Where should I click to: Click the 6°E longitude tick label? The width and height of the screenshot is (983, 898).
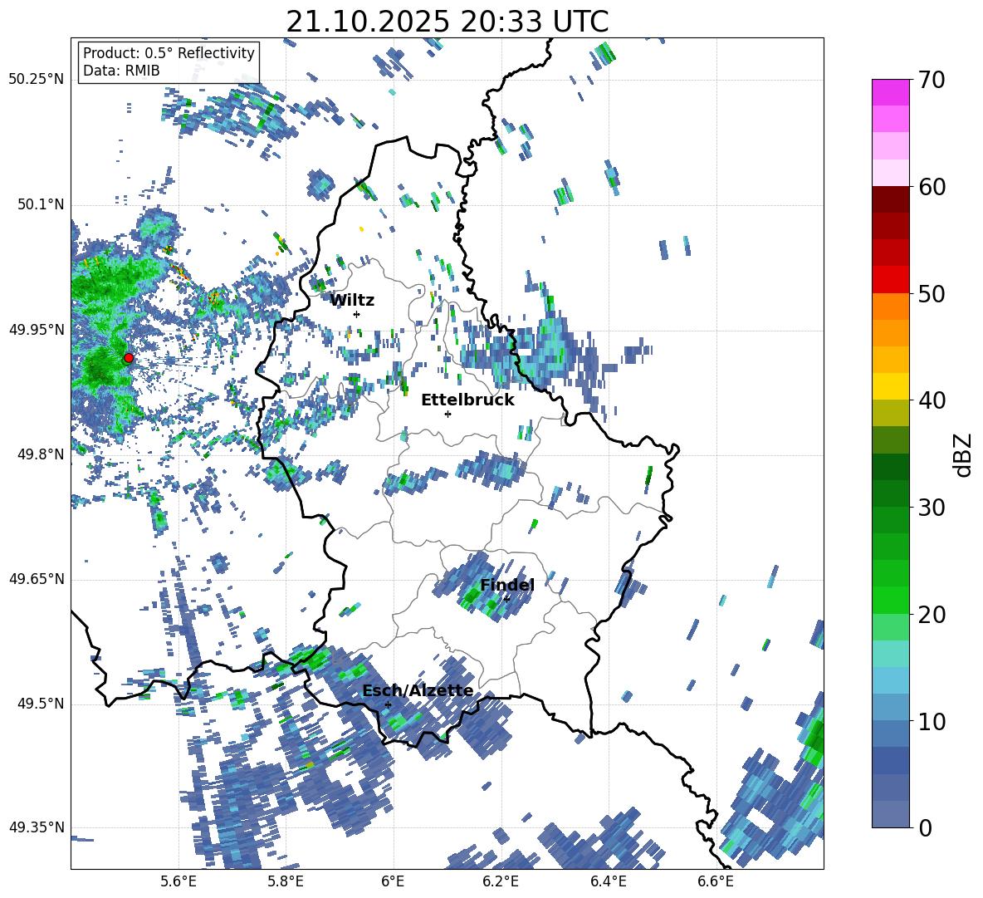pos(393,881)
